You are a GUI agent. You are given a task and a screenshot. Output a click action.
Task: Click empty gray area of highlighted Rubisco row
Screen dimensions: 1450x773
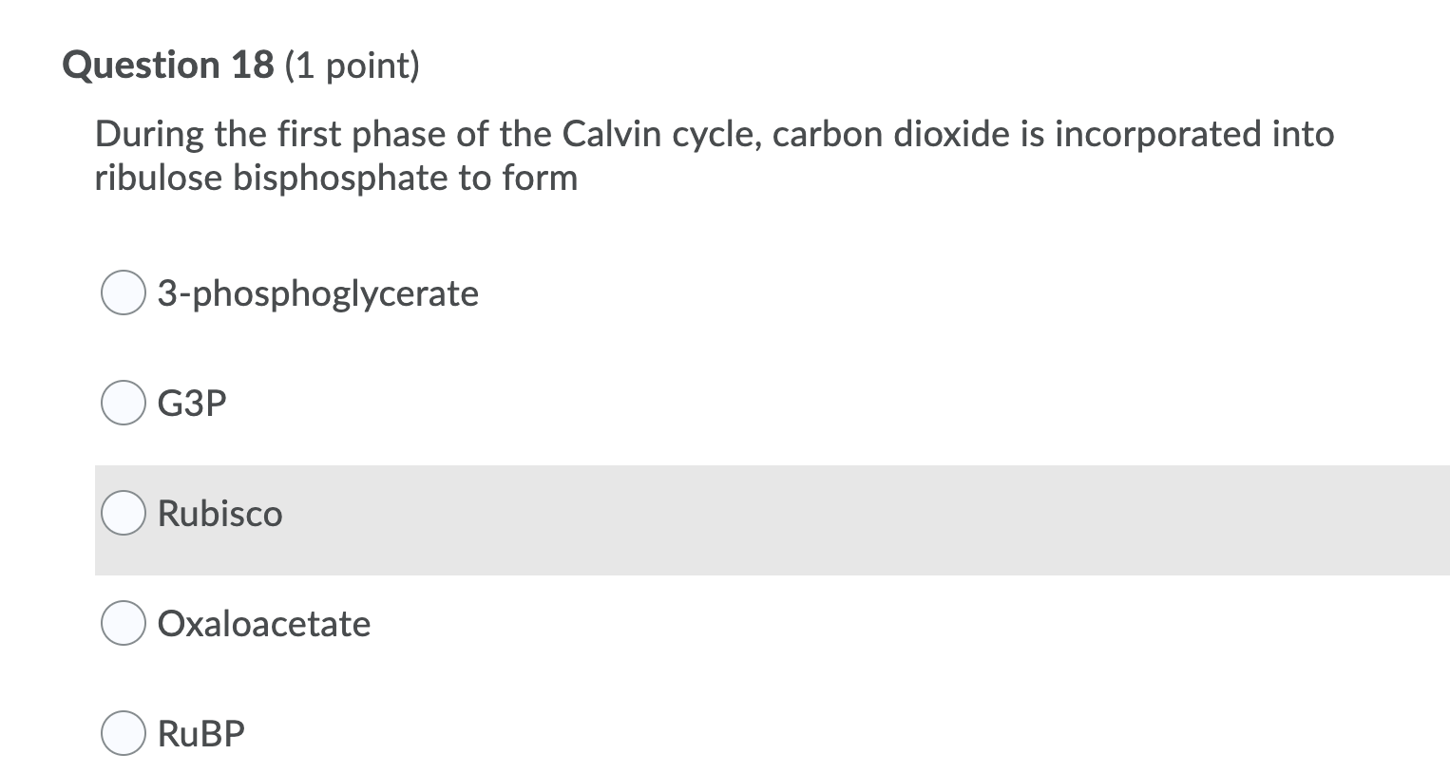click(855, 519)
